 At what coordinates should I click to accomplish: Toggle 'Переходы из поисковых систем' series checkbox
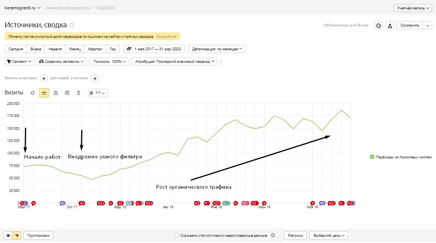coord(372,157)
